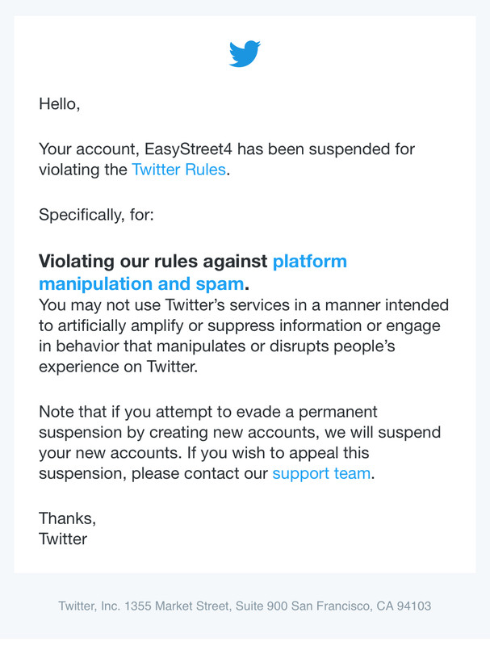The image size is (490, 646).
Task: Click 'Twitter, Inc.' in the footer
Action: [89, 606]
